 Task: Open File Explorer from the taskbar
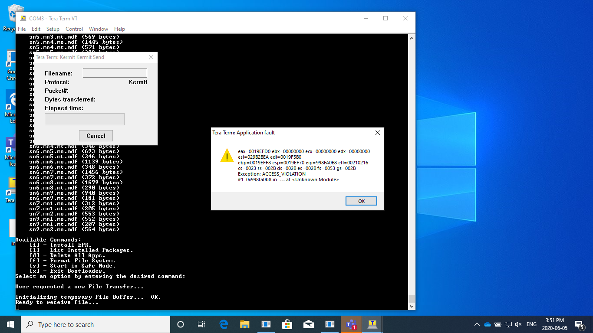point(245,324)
